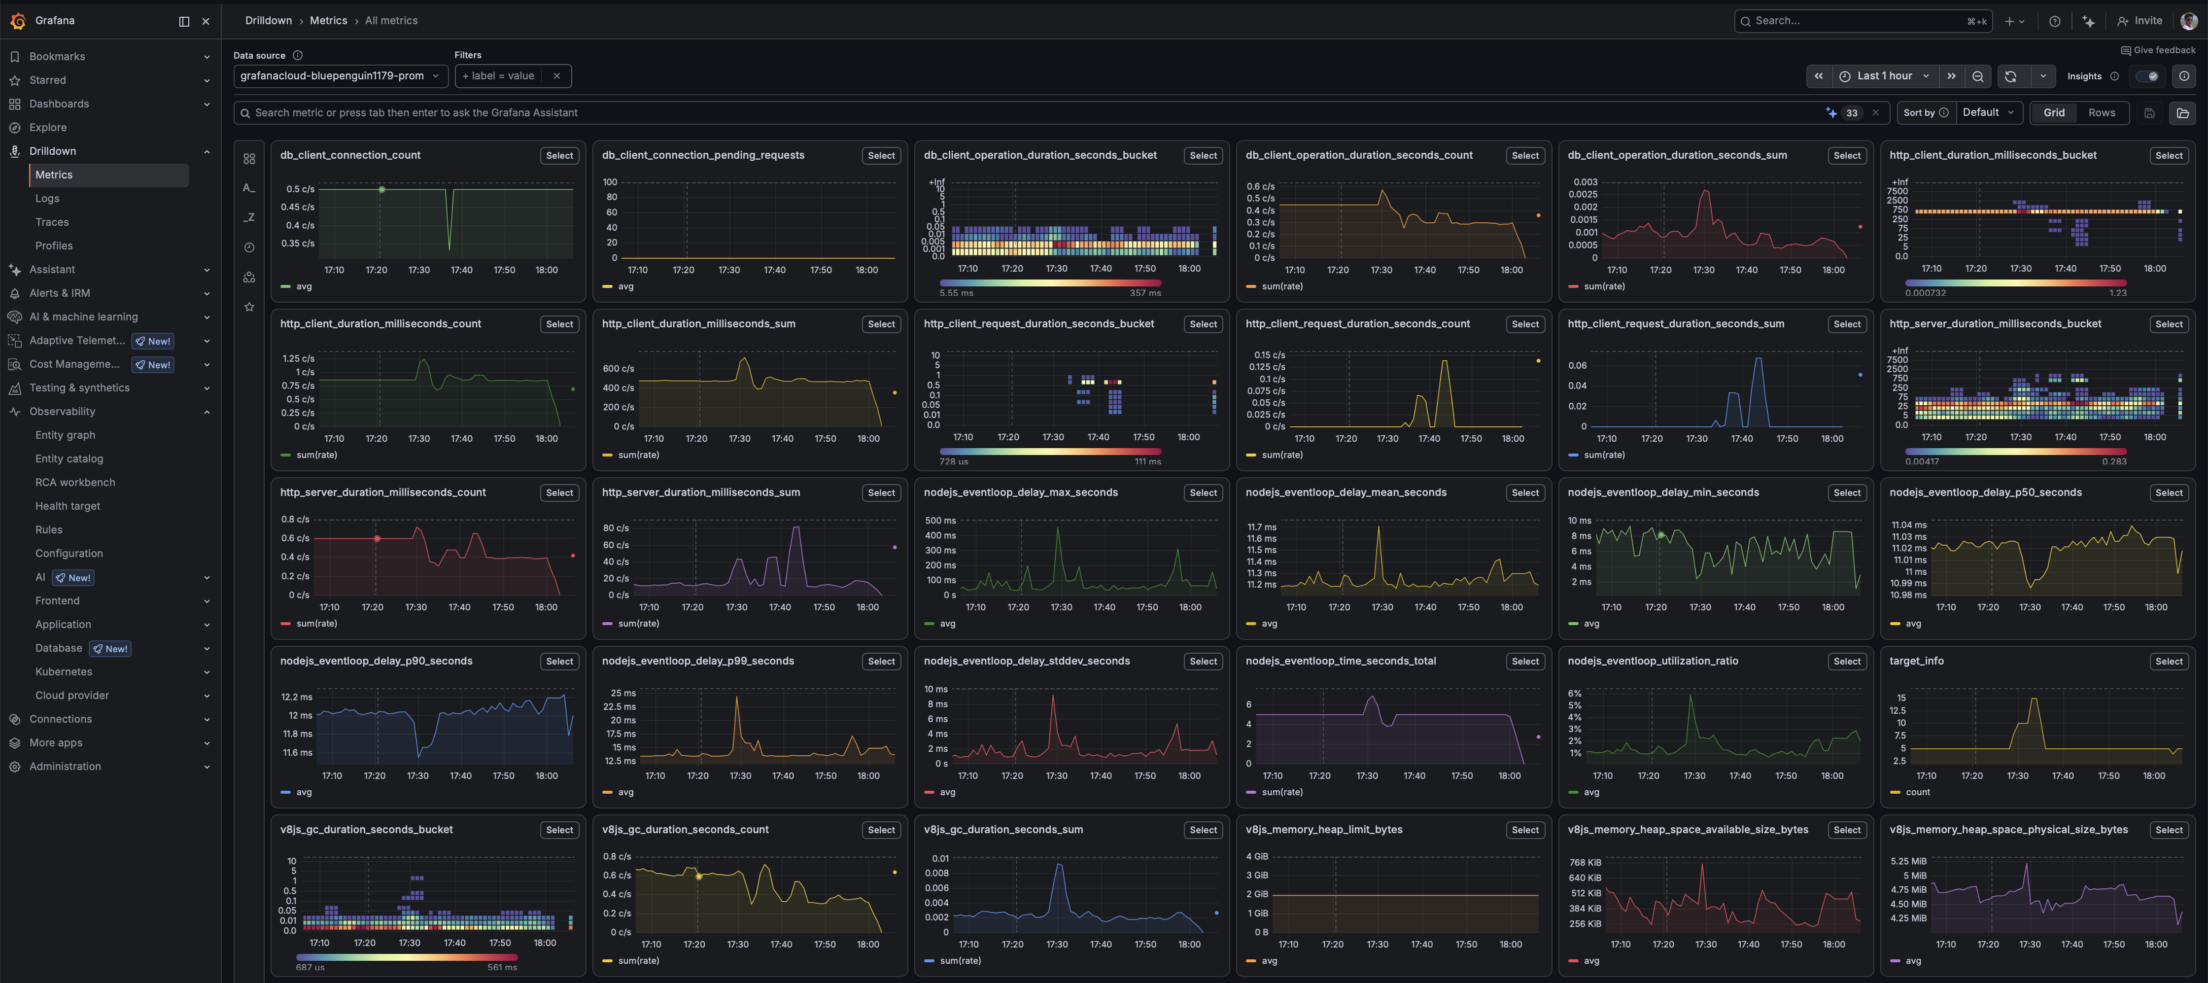
Task: Zoom out the time range
Action: tap(1977, 76)
